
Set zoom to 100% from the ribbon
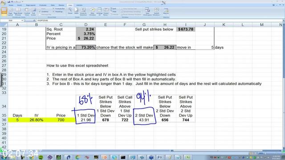(x=76, y=11)
